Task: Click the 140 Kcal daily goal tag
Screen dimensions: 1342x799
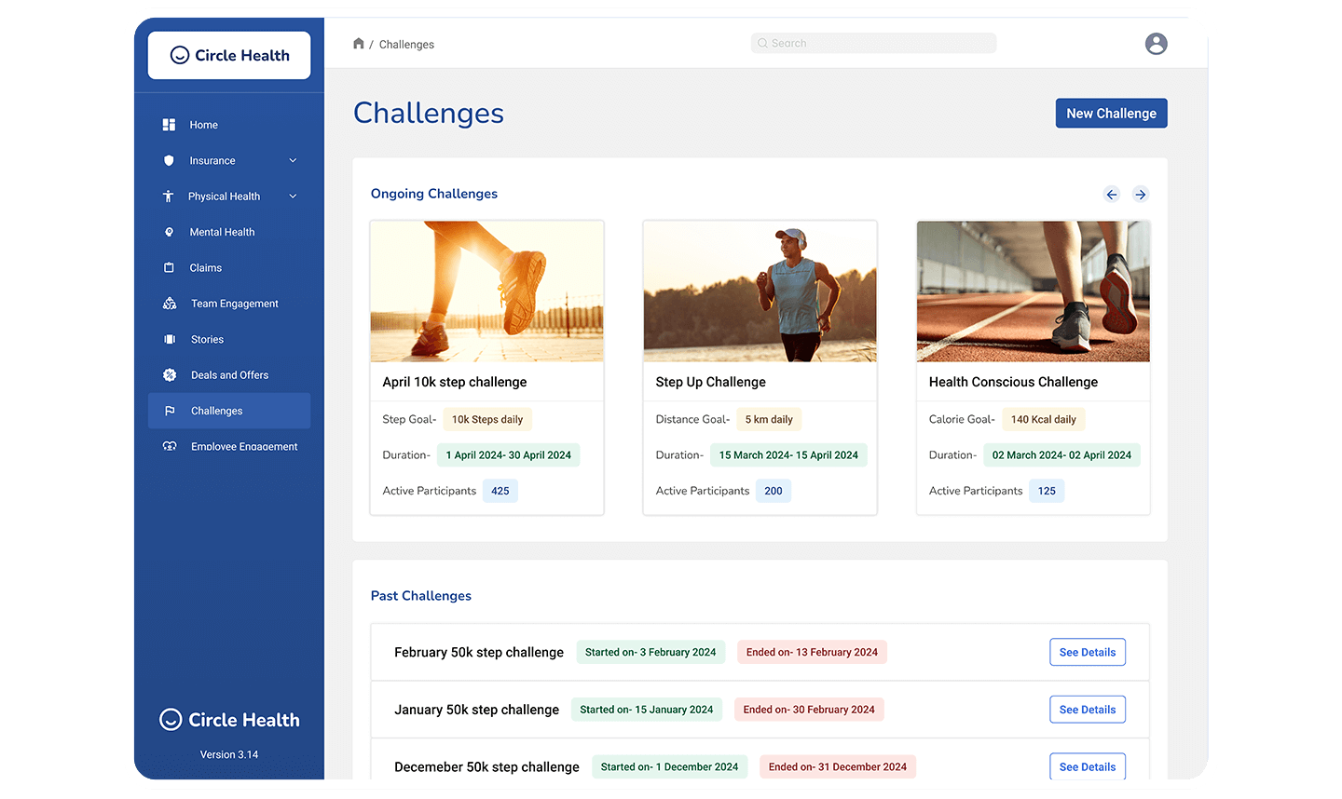Action: tap(1044, 419)
